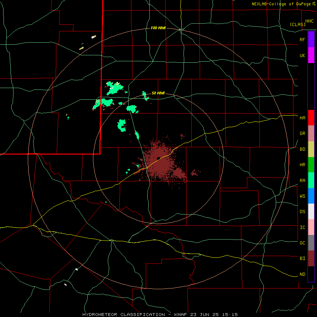Viewport: 317px width, 317px height.
Task: Select the blue WS legend swatch
Action: [x=311, y=196]
